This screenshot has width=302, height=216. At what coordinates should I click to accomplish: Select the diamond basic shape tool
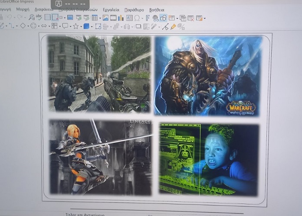(23, 26)
